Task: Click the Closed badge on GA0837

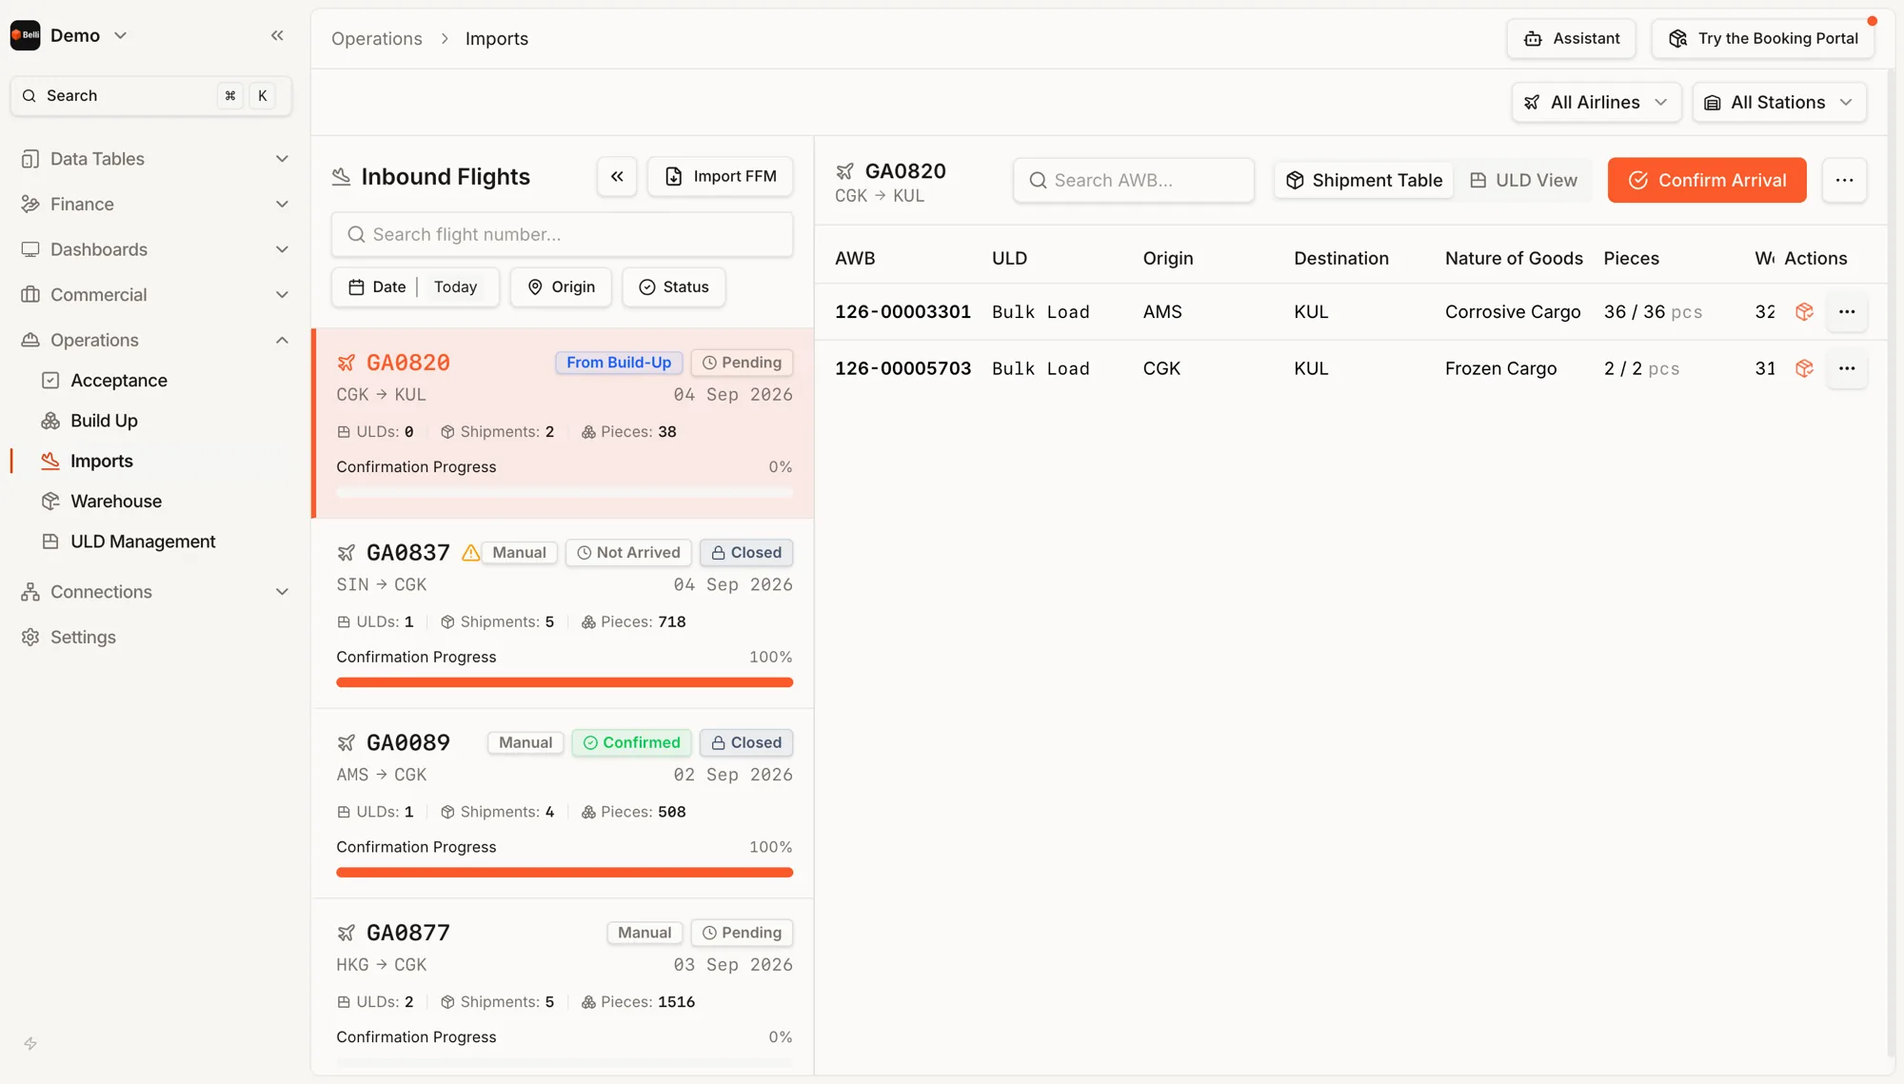Action: pyautogui.click(x=746, y=553)
